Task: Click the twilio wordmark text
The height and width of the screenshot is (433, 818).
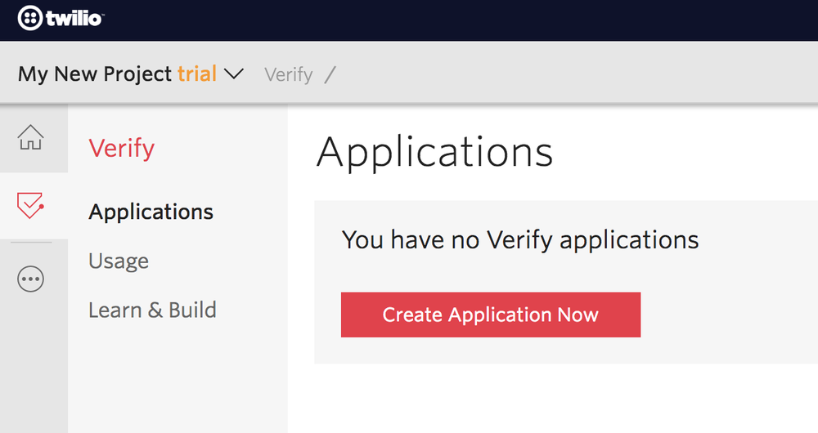Action: pyautogui.click(x=74, y=19)
